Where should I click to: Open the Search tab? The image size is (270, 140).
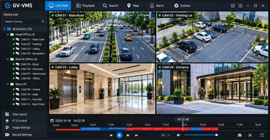(x=111, y=6)
